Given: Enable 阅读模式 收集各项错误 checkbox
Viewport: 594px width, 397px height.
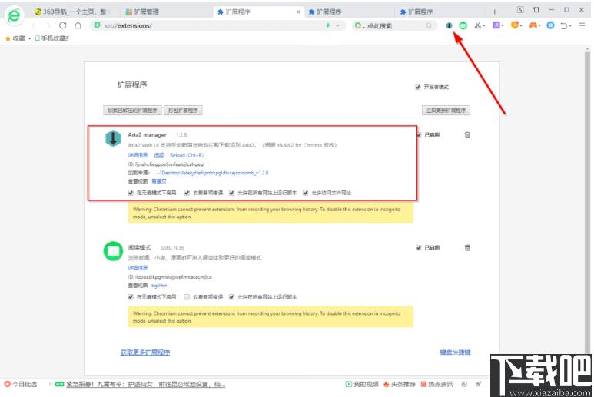Looking at the screenshot, I should point(187,296).
